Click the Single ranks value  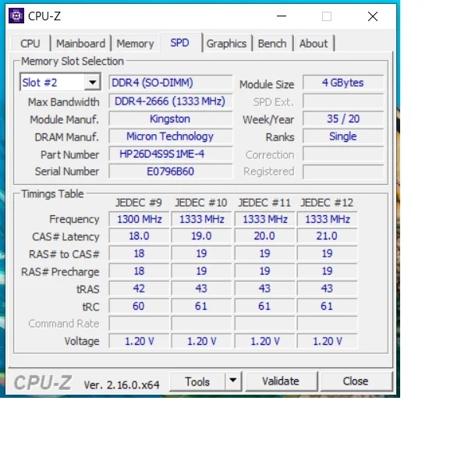pyautogui.click(x=343, y=136)
